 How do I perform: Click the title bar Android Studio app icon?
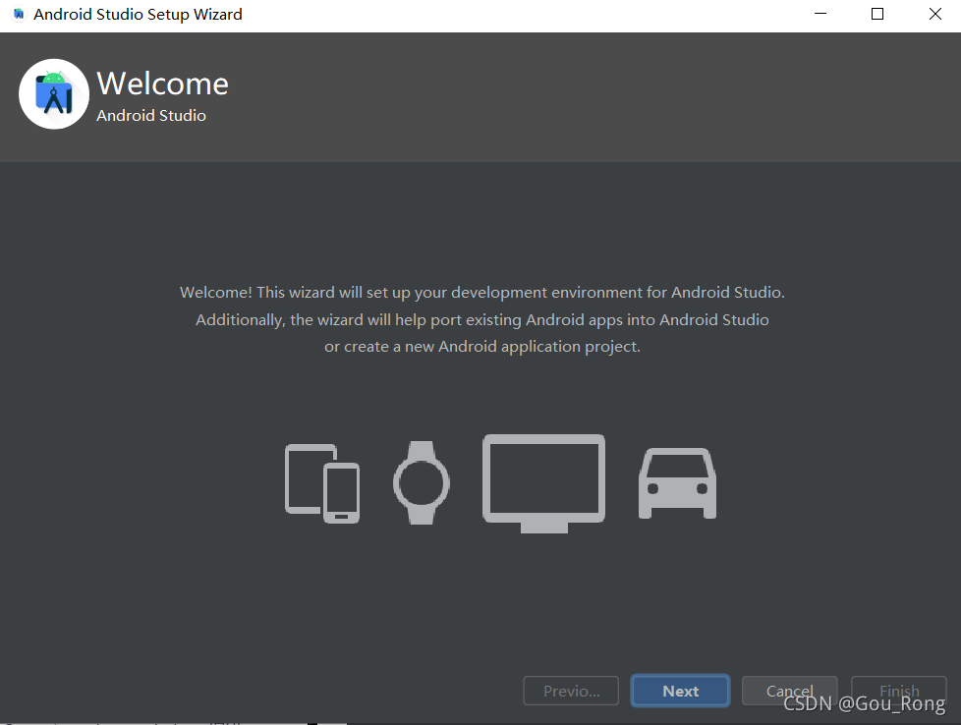(19, 14)
